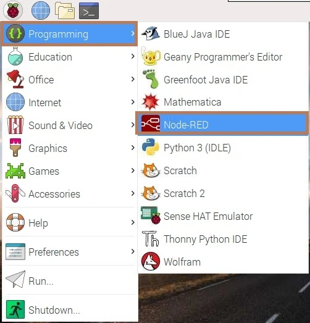Click the Accessories pocket knife icon

(x=15, y=193)
